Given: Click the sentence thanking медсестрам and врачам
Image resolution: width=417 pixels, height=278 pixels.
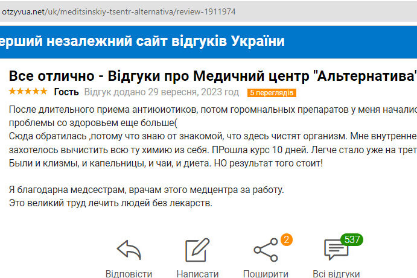Looking at the screenshot, I should pos(146,190).
